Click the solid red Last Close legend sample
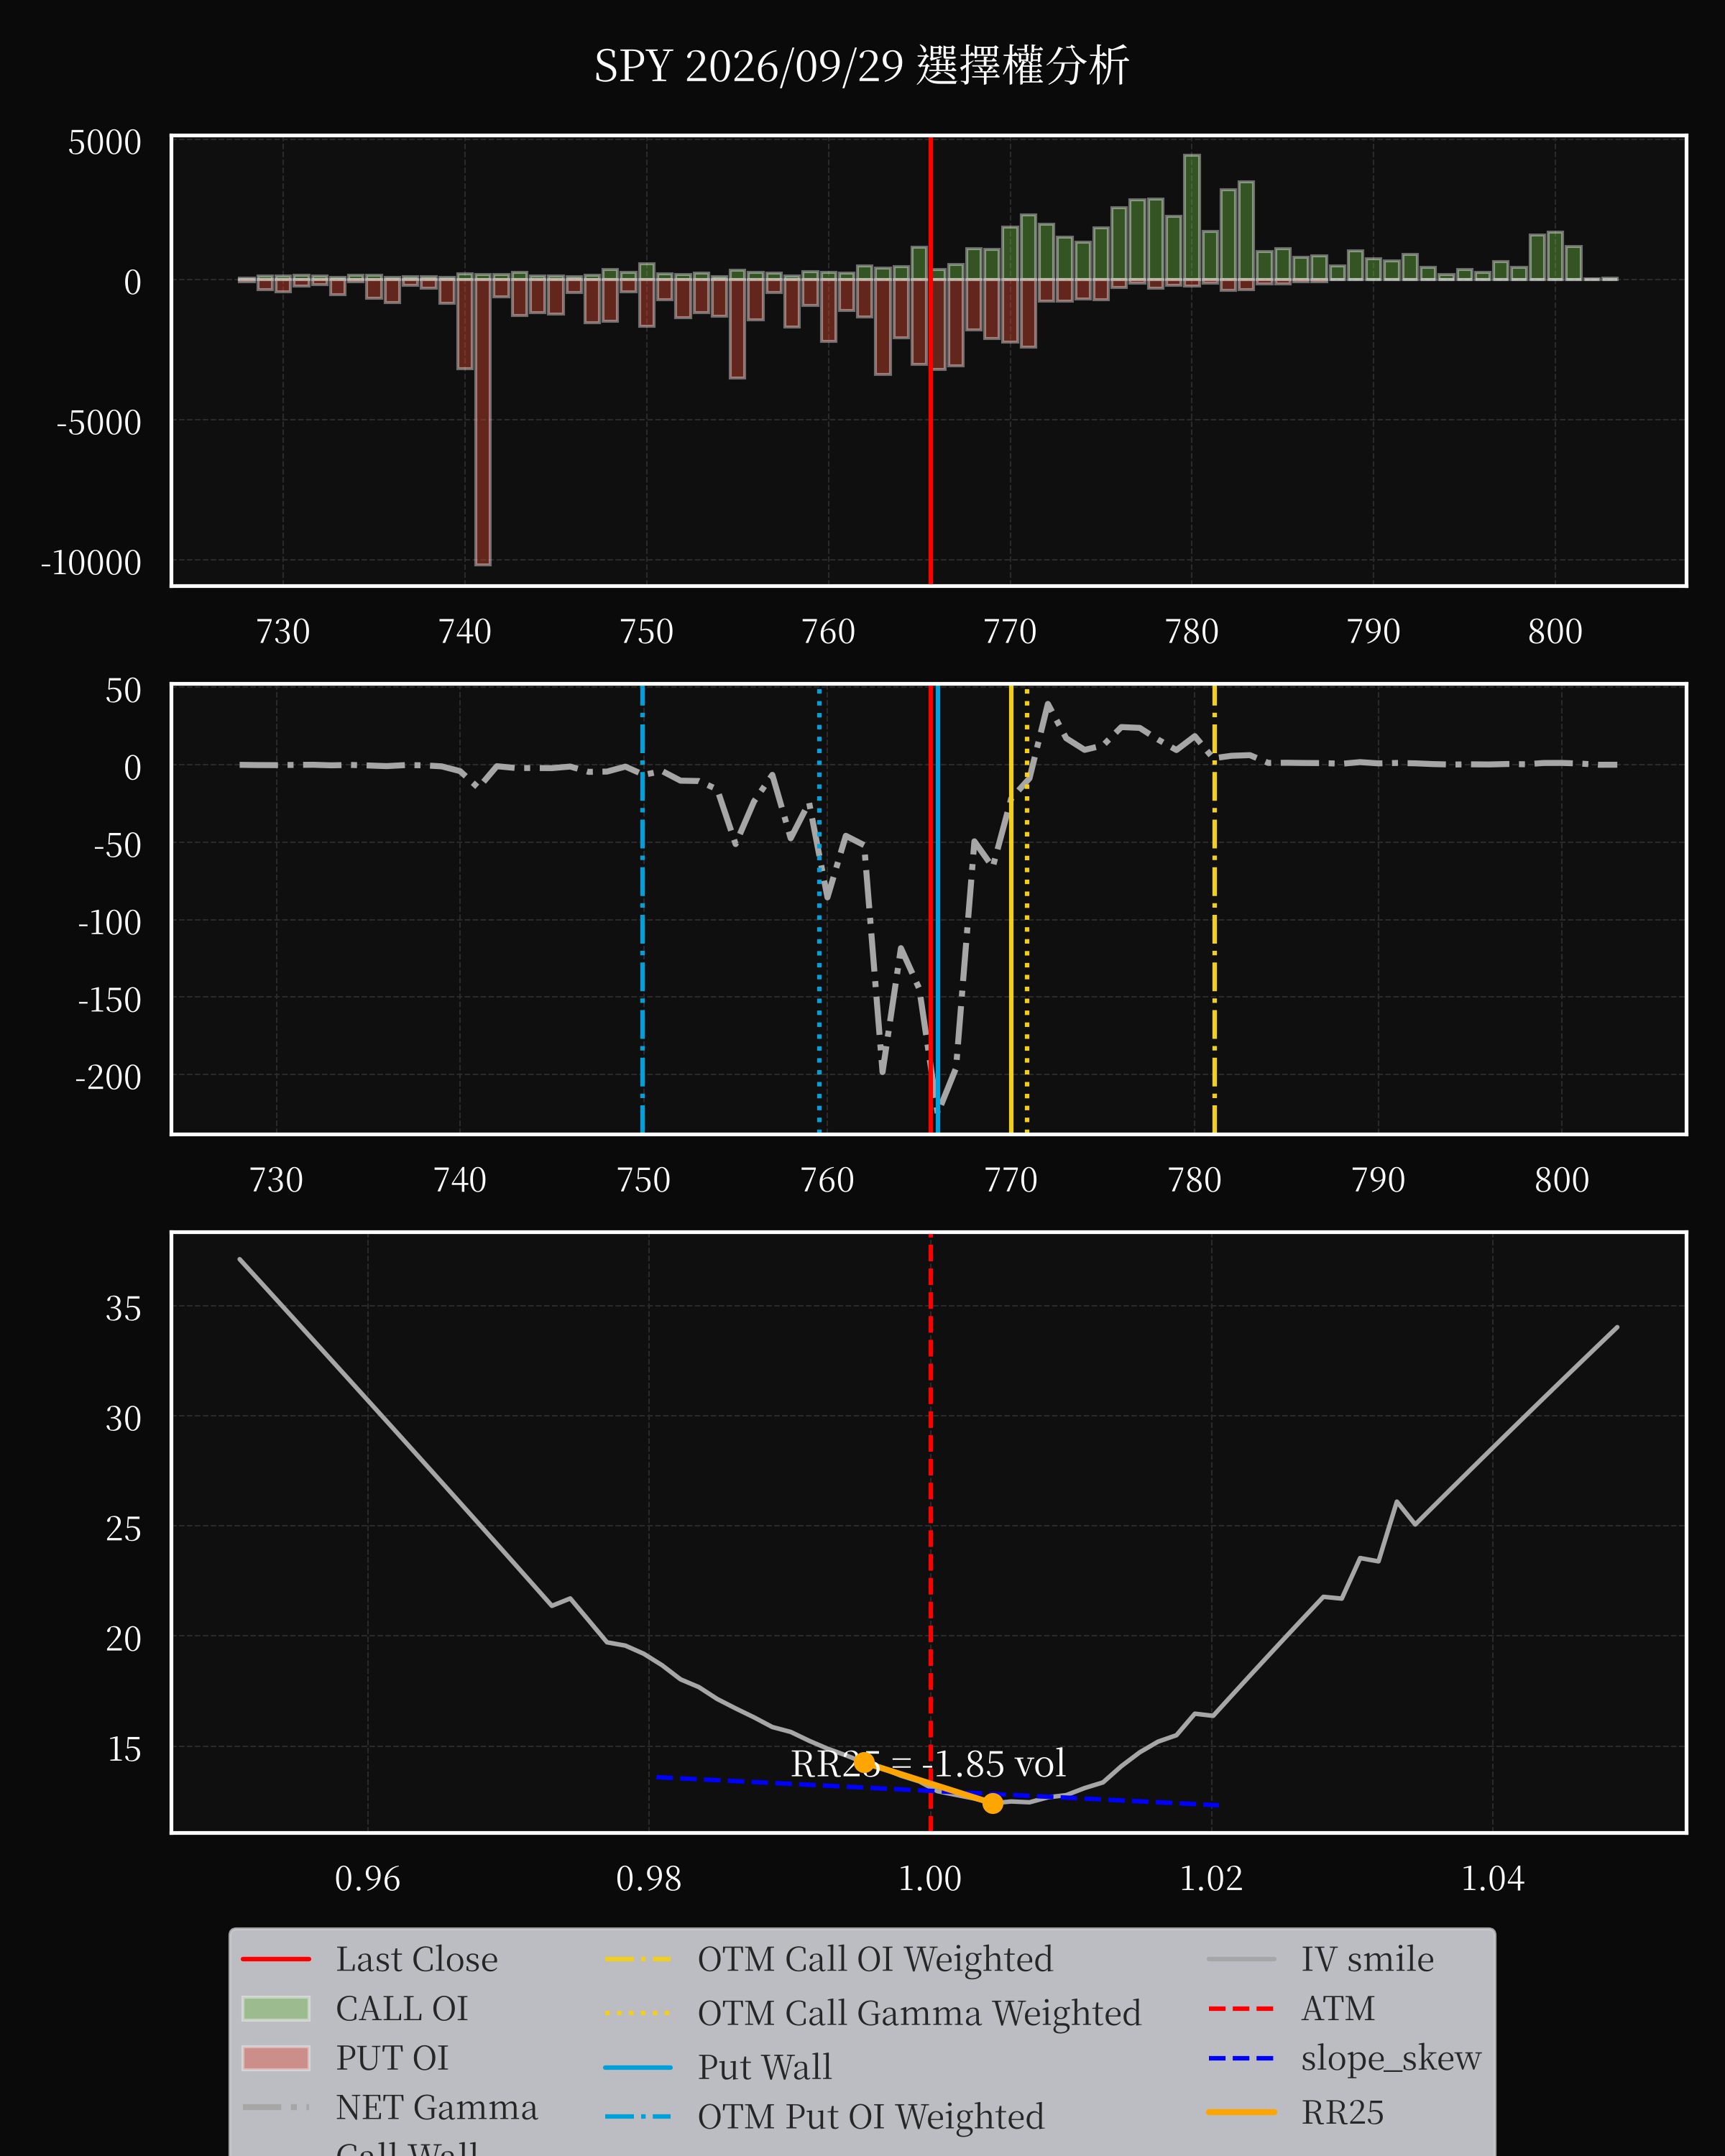 [x=276, y=1959]
